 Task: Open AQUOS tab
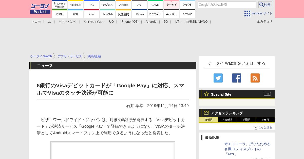pyautogui.click(x=172, y=14)
